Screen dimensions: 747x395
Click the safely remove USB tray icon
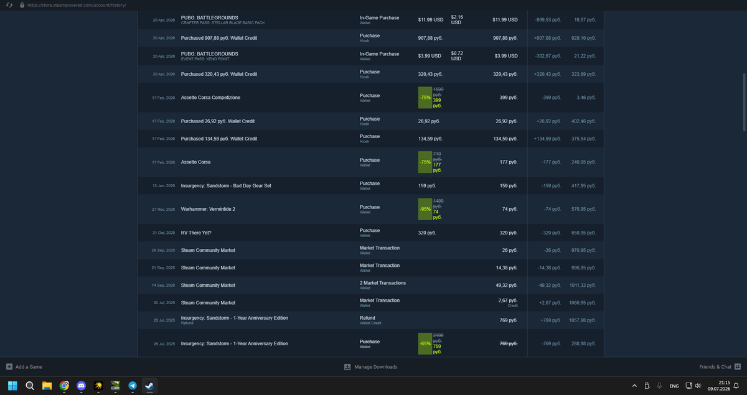(x=647, y=386)
